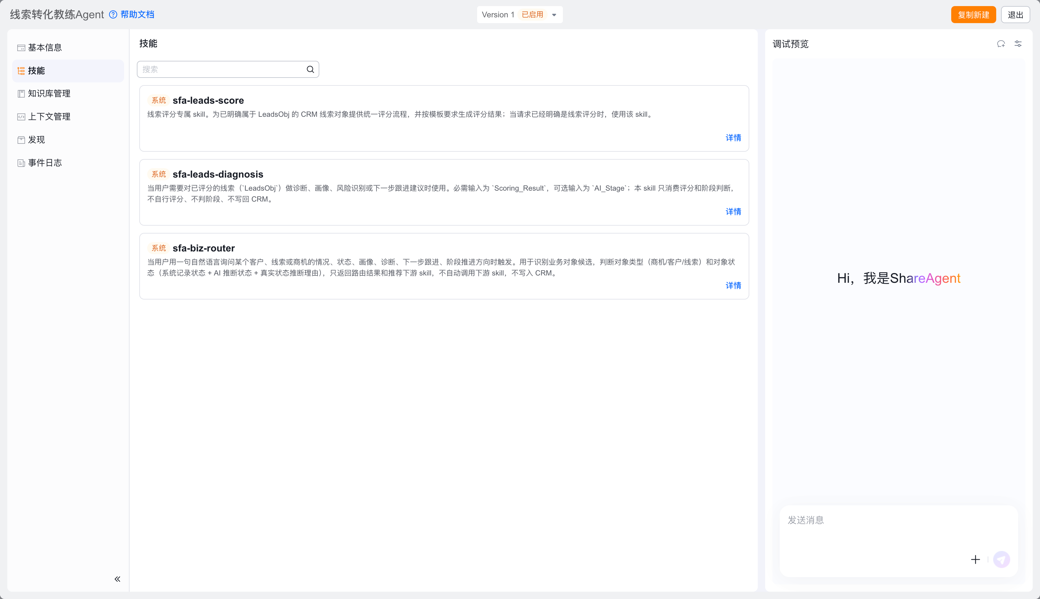
Task: Click the 基本信息 sidebar icon
Action: 21,48
